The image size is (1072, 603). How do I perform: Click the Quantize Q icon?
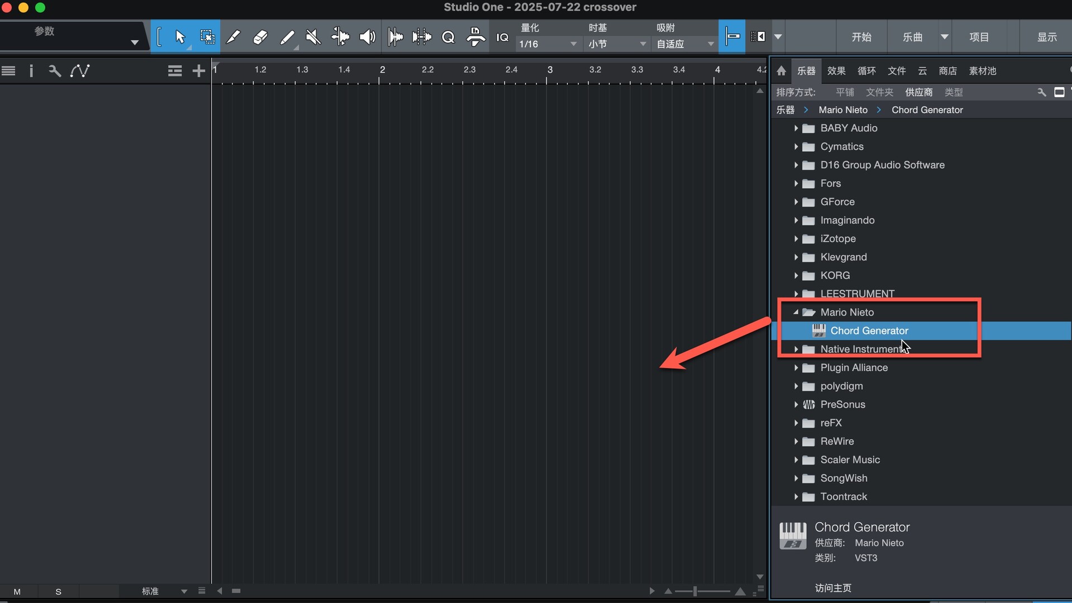[448, 37]
